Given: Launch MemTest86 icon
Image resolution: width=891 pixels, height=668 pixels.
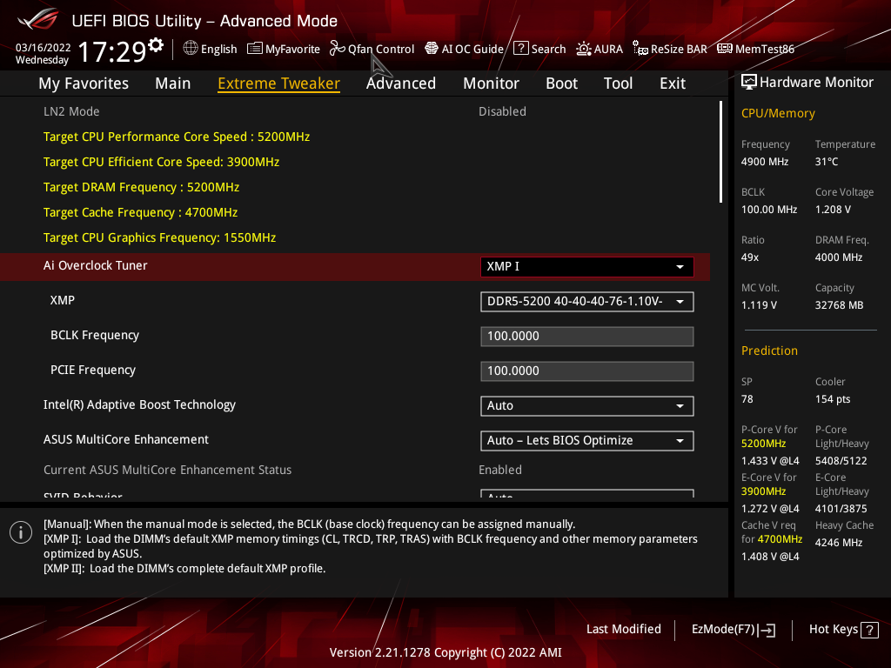Looking at the screenshot, I should [725, 49].
